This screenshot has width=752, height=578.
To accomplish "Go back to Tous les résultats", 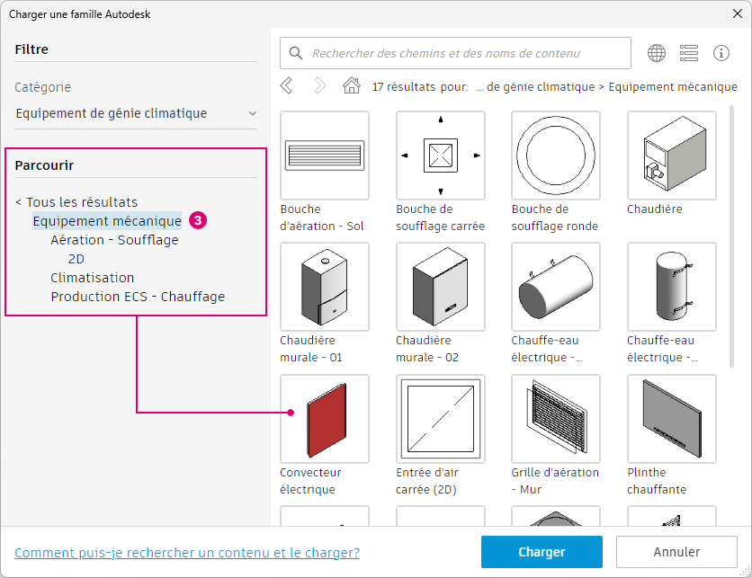I will (x=76, y=202).
